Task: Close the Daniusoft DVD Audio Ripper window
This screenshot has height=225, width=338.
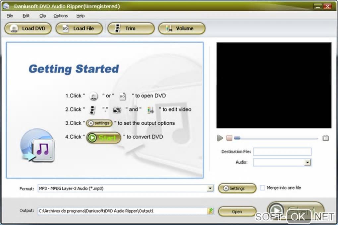Action: pos(328,7)
